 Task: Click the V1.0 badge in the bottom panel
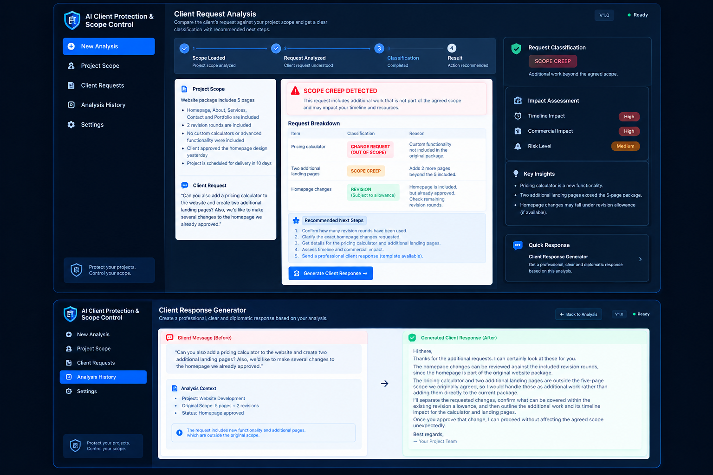619,314
